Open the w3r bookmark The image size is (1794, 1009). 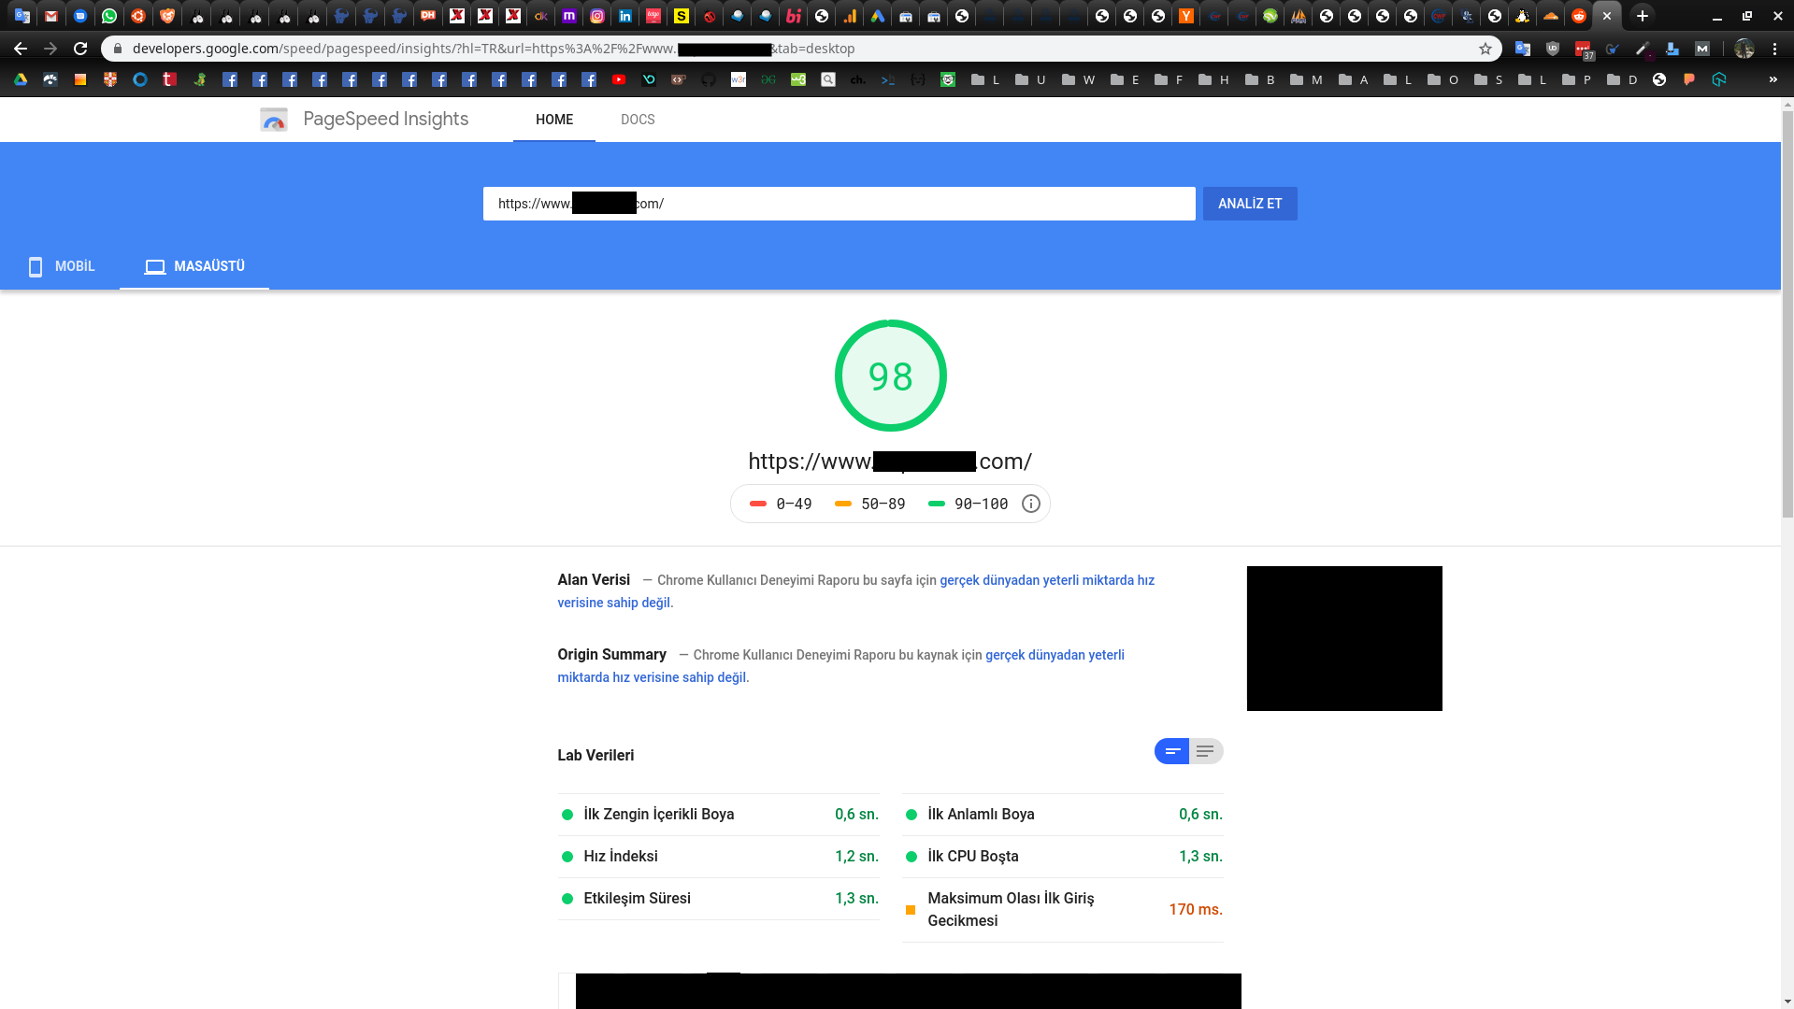click(x=739, y=80)
